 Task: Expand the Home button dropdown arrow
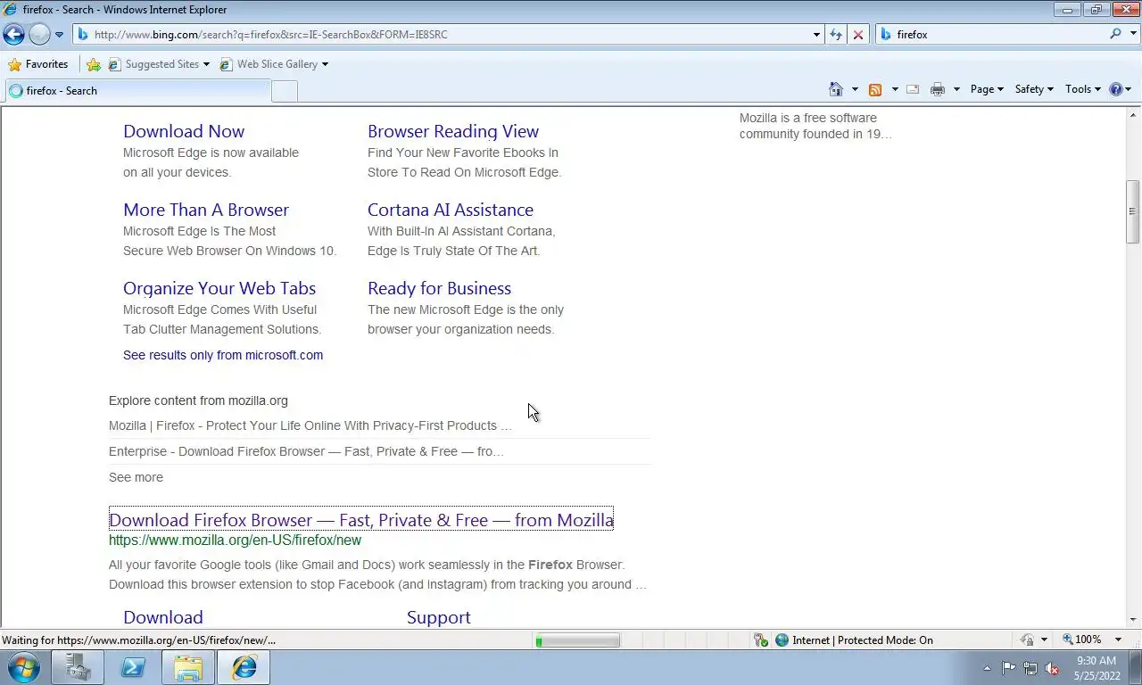855,89
